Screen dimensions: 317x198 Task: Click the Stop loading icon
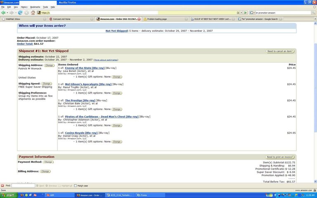point(26,13)
